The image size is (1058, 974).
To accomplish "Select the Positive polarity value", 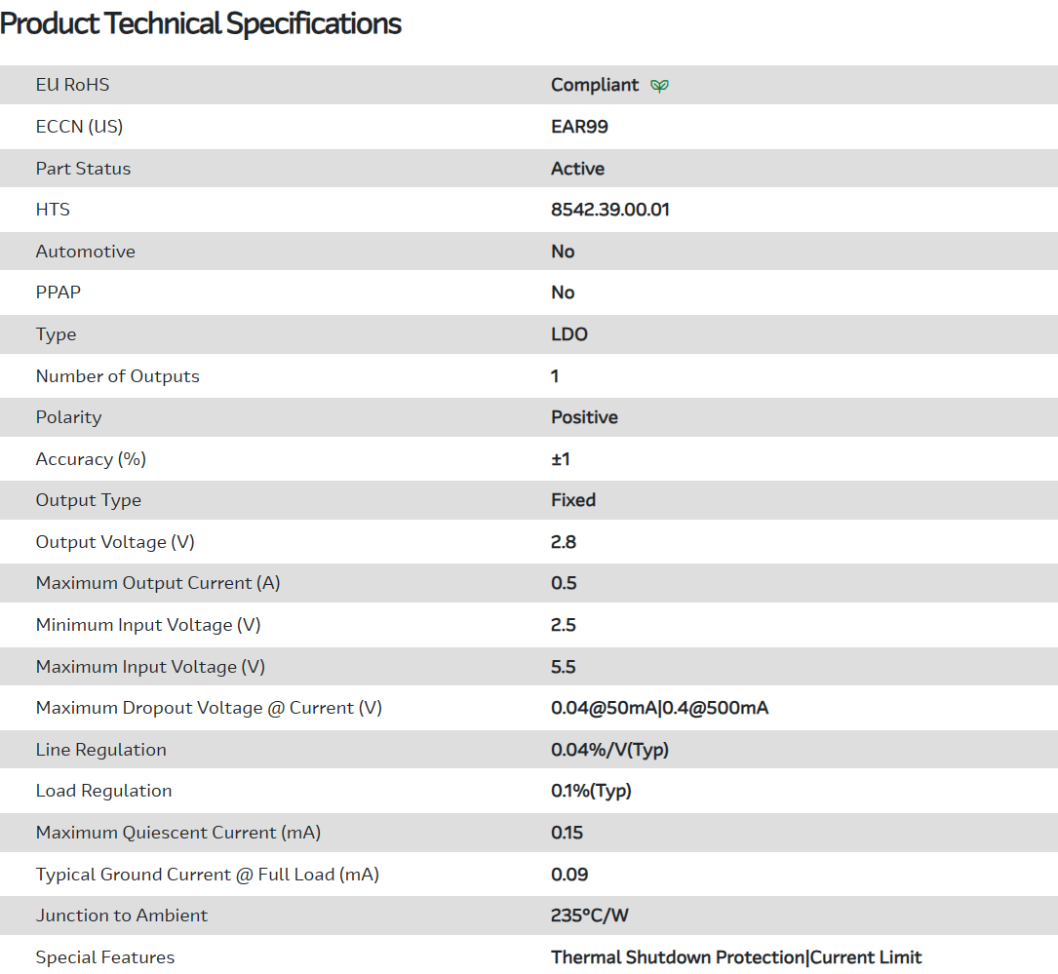I will click(x=584, y=417).
